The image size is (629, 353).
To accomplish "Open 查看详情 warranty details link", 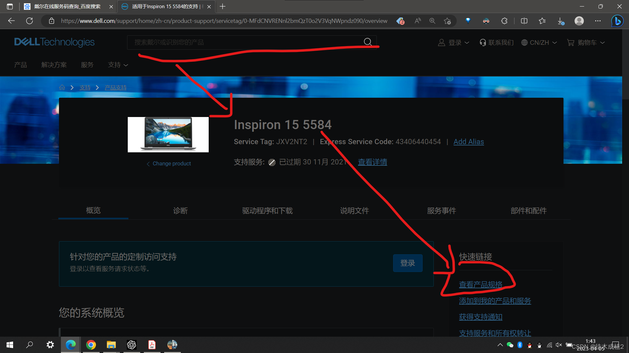I will 372,162.
